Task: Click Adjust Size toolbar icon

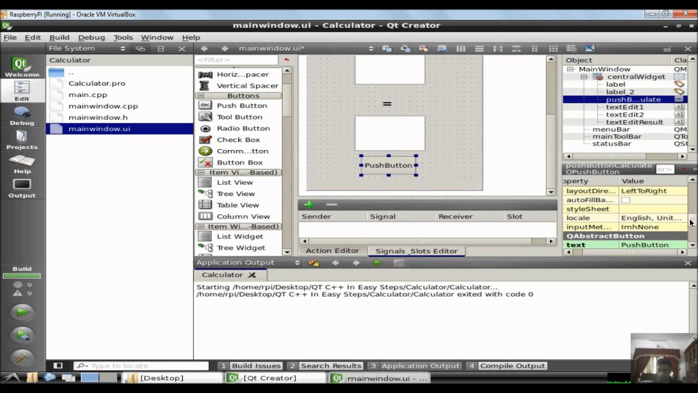Action: (x=591, y=49)
